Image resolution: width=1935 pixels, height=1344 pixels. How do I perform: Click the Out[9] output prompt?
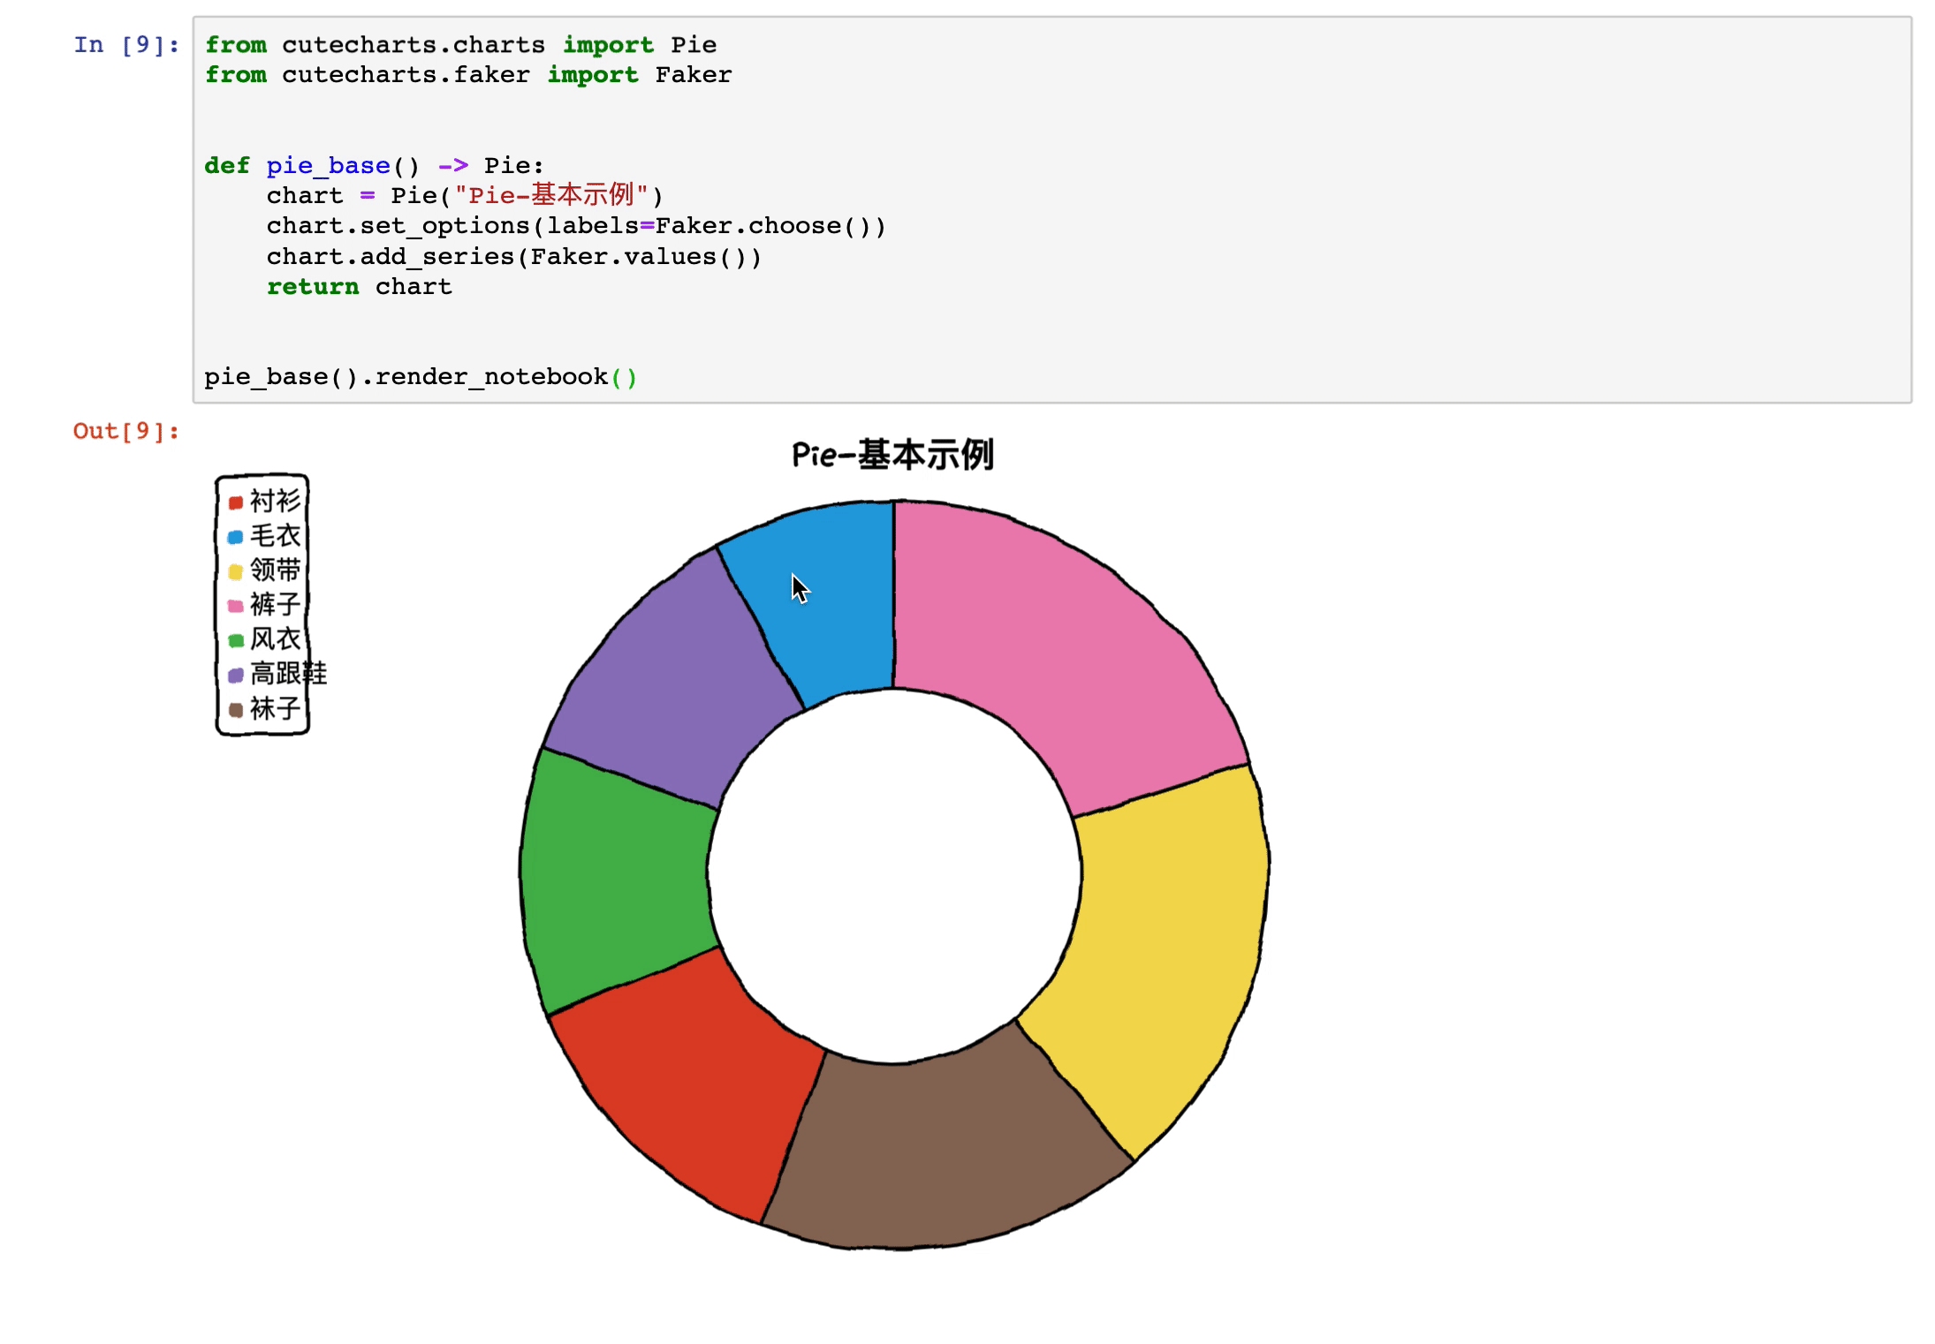(126, 431)
